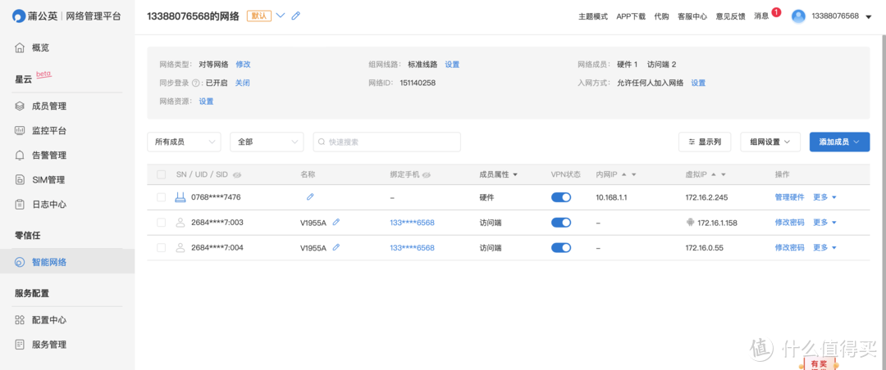Click the 蒲公英 logo icon
The image size is (886, 370).
pos(20,16)
